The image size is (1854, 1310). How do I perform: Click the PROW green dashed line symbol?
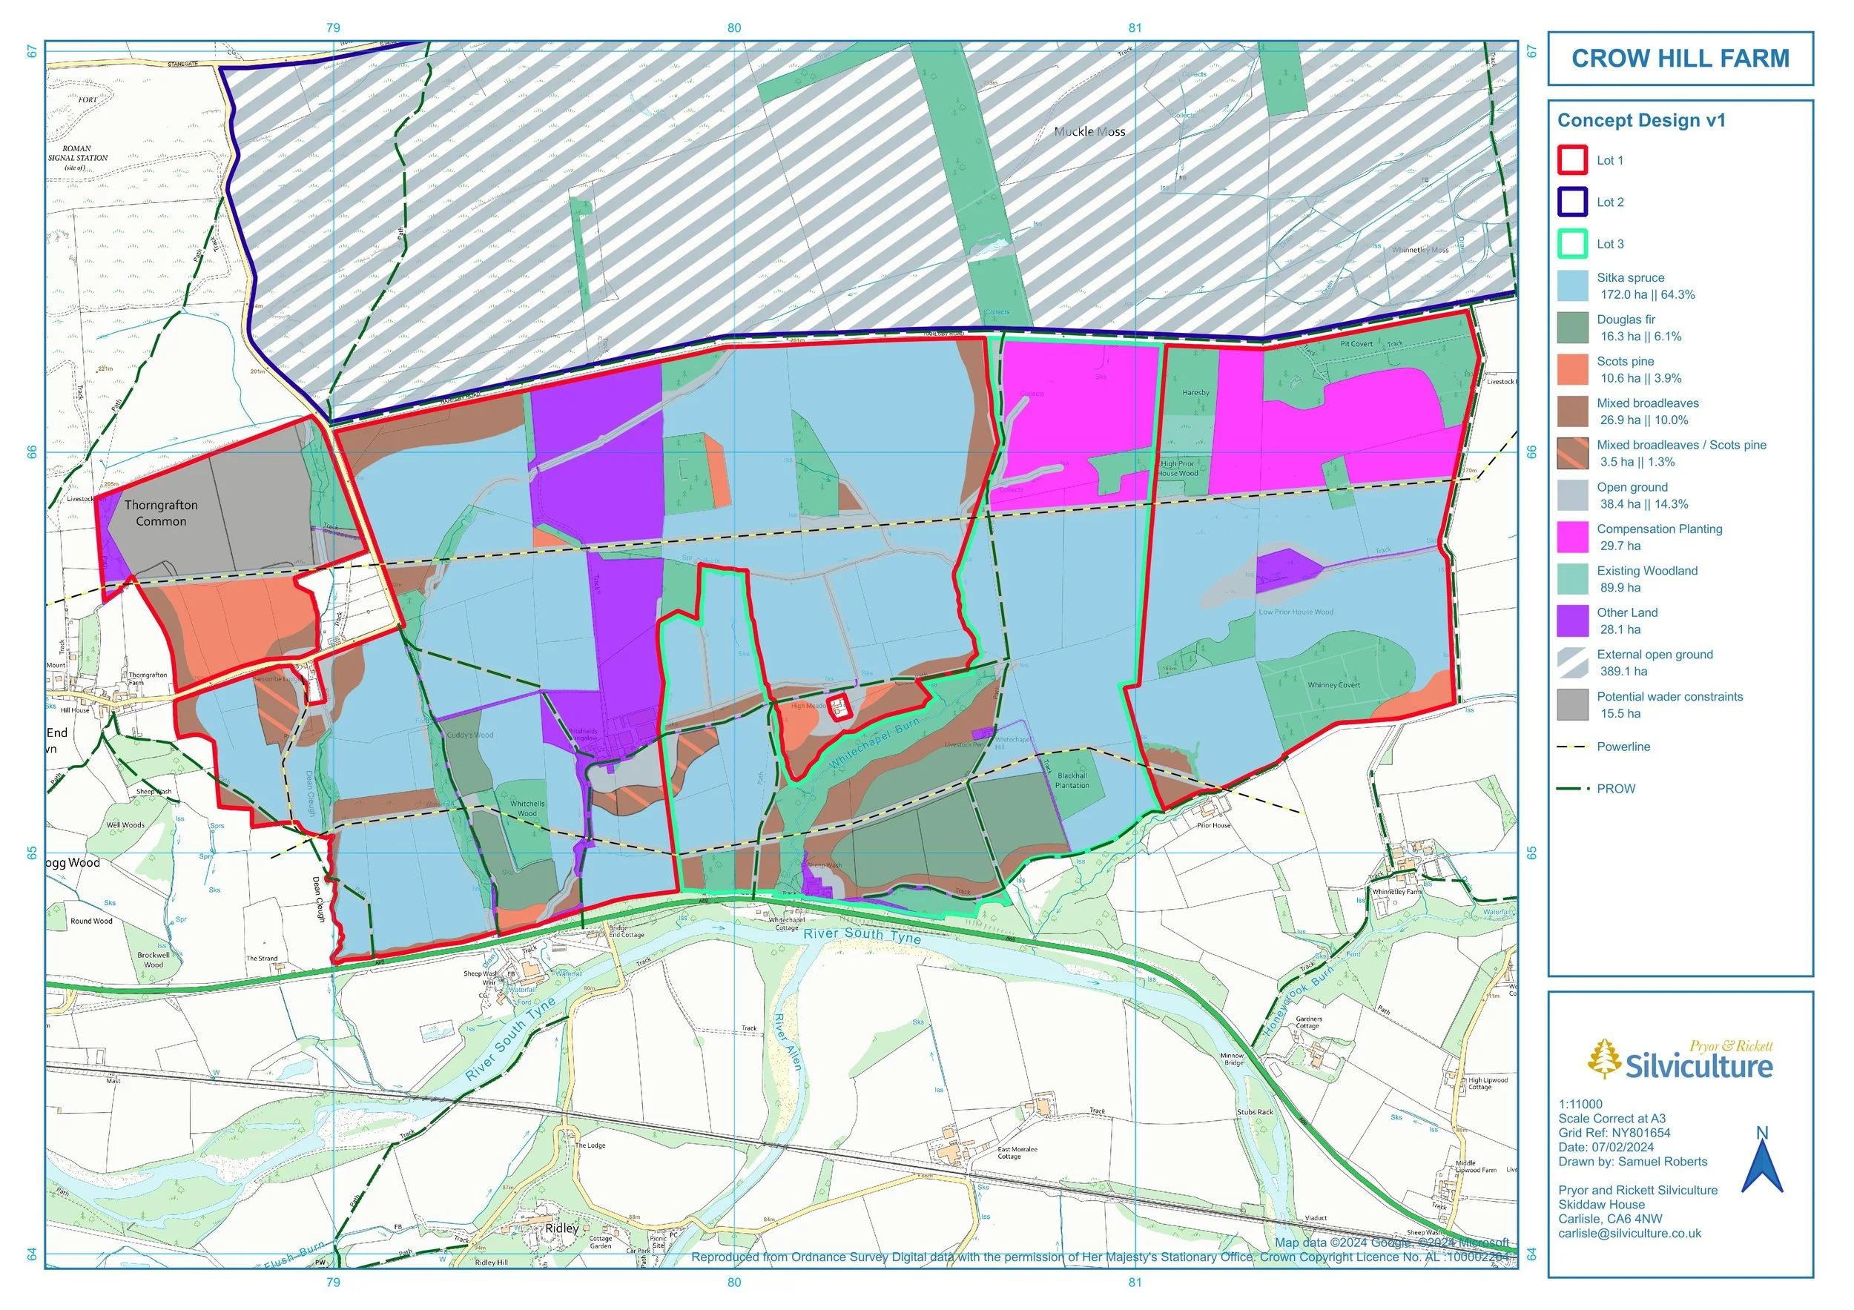(x=1572, y=789)
